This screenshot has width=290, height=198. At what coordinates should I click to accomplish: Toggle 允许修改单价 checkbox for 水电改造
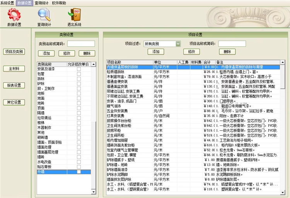(x=79, y=162)
